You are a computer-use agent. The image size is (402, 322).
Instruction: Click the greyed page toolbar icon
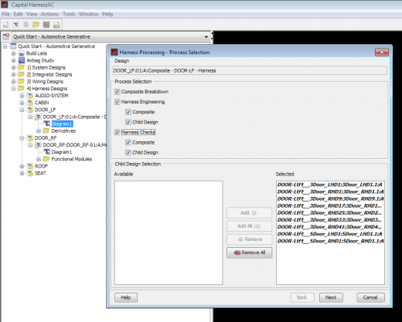[26, 25]
